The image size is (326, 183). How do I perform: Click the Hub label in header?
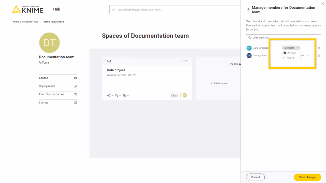[56, 9]
